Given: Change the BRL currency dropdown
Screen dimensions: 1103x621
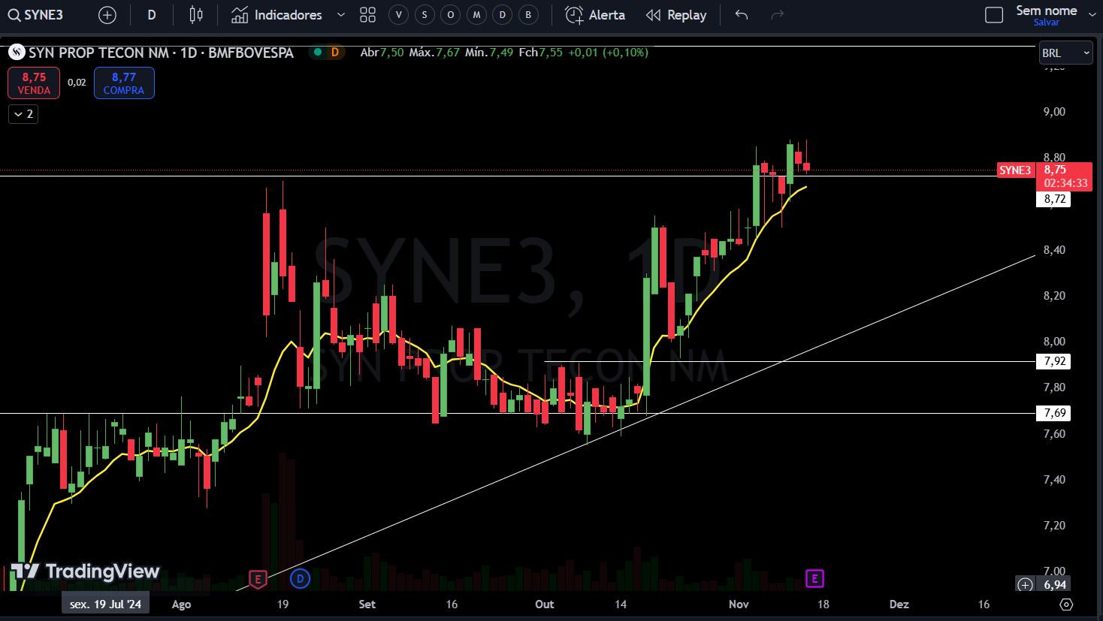Looking at the screenshot, I should coord(1065,53).
